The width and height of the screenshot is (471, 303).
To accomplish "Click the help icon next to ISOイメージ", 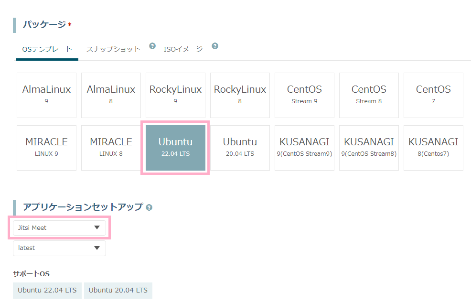I will click(x=215, y=46).
